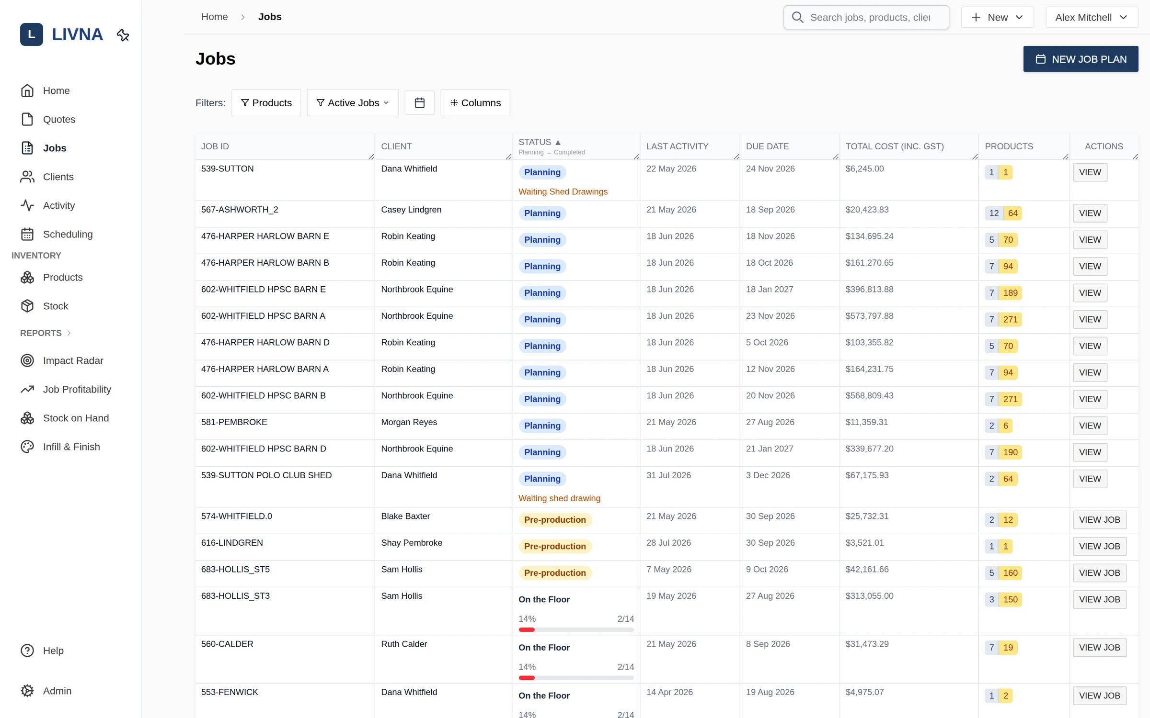Click Waiting Shed Drawings note
The width and height of the screenshot is (1150, 718).
pyautogui.click(x=563, y=191)
